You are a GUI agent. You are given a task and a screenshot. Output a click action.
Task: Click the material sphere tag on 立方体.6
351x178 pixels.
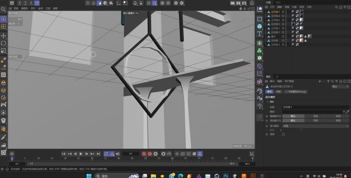coord(301,20)
